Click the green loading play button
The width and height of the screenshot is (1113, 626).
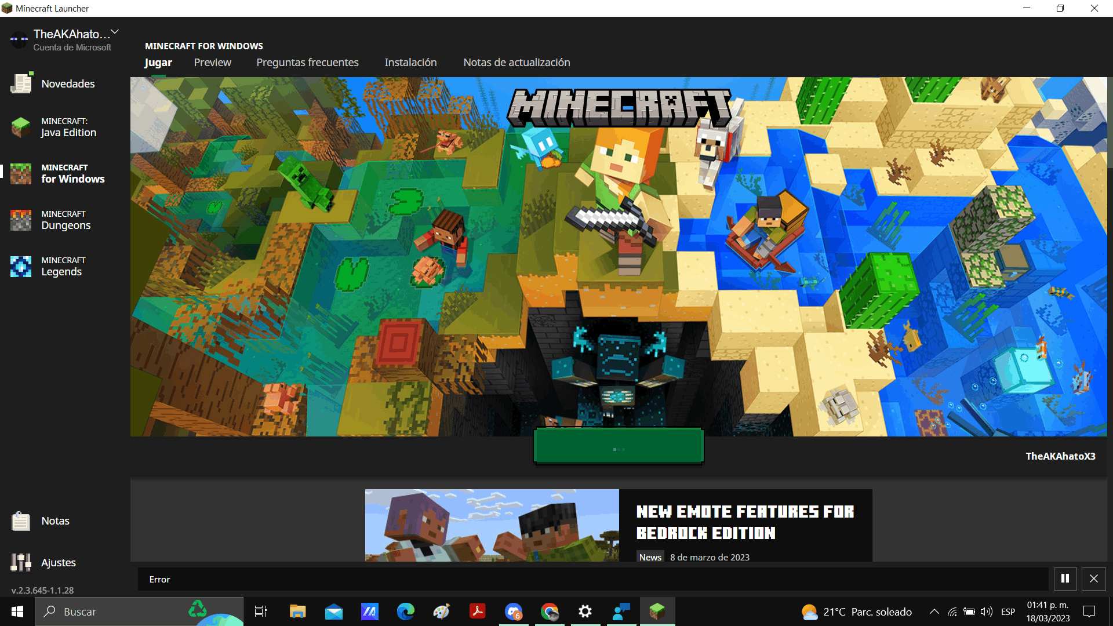(619, 446)
